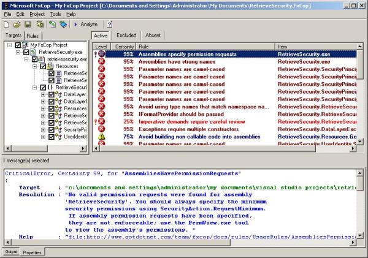Collapse the RetrieveSecuri namespace node

pyautogui.click(x=35, y=88)
